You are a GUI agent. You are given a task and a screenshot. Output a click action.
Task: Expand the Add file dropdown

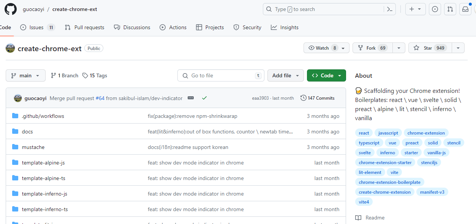(x=286, y=75)
